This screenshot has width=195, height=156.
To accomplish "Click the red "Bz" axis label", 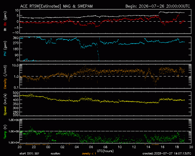I will 5,24.
